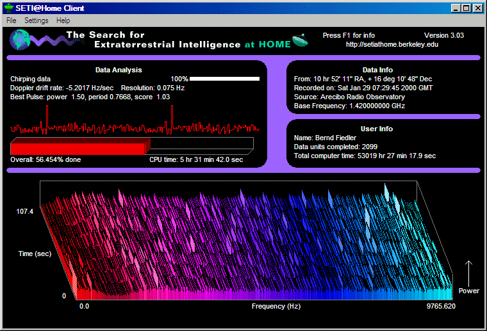Click the 'Best Pulse: power 1.50' line
487x331 pixels.
click(x=90, y=97)
